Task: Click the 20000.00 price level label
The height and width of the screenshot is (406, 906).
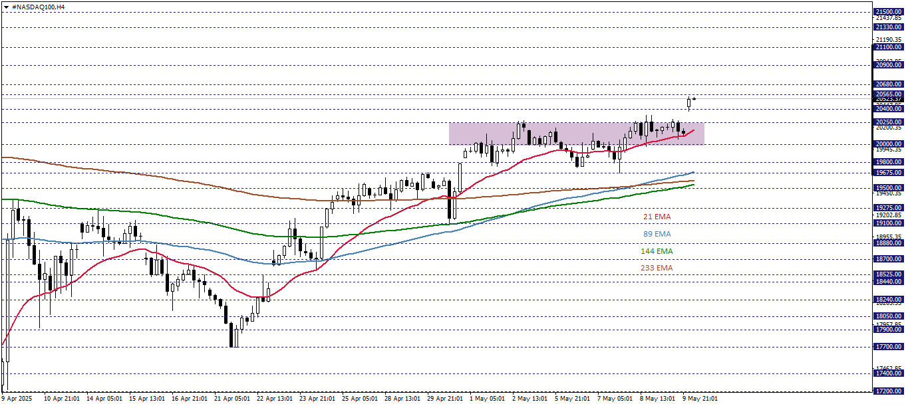Action: coord(889,144)
